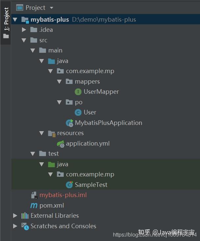Click the mybatis-plus module folder icon

click(x=25, y=20)
